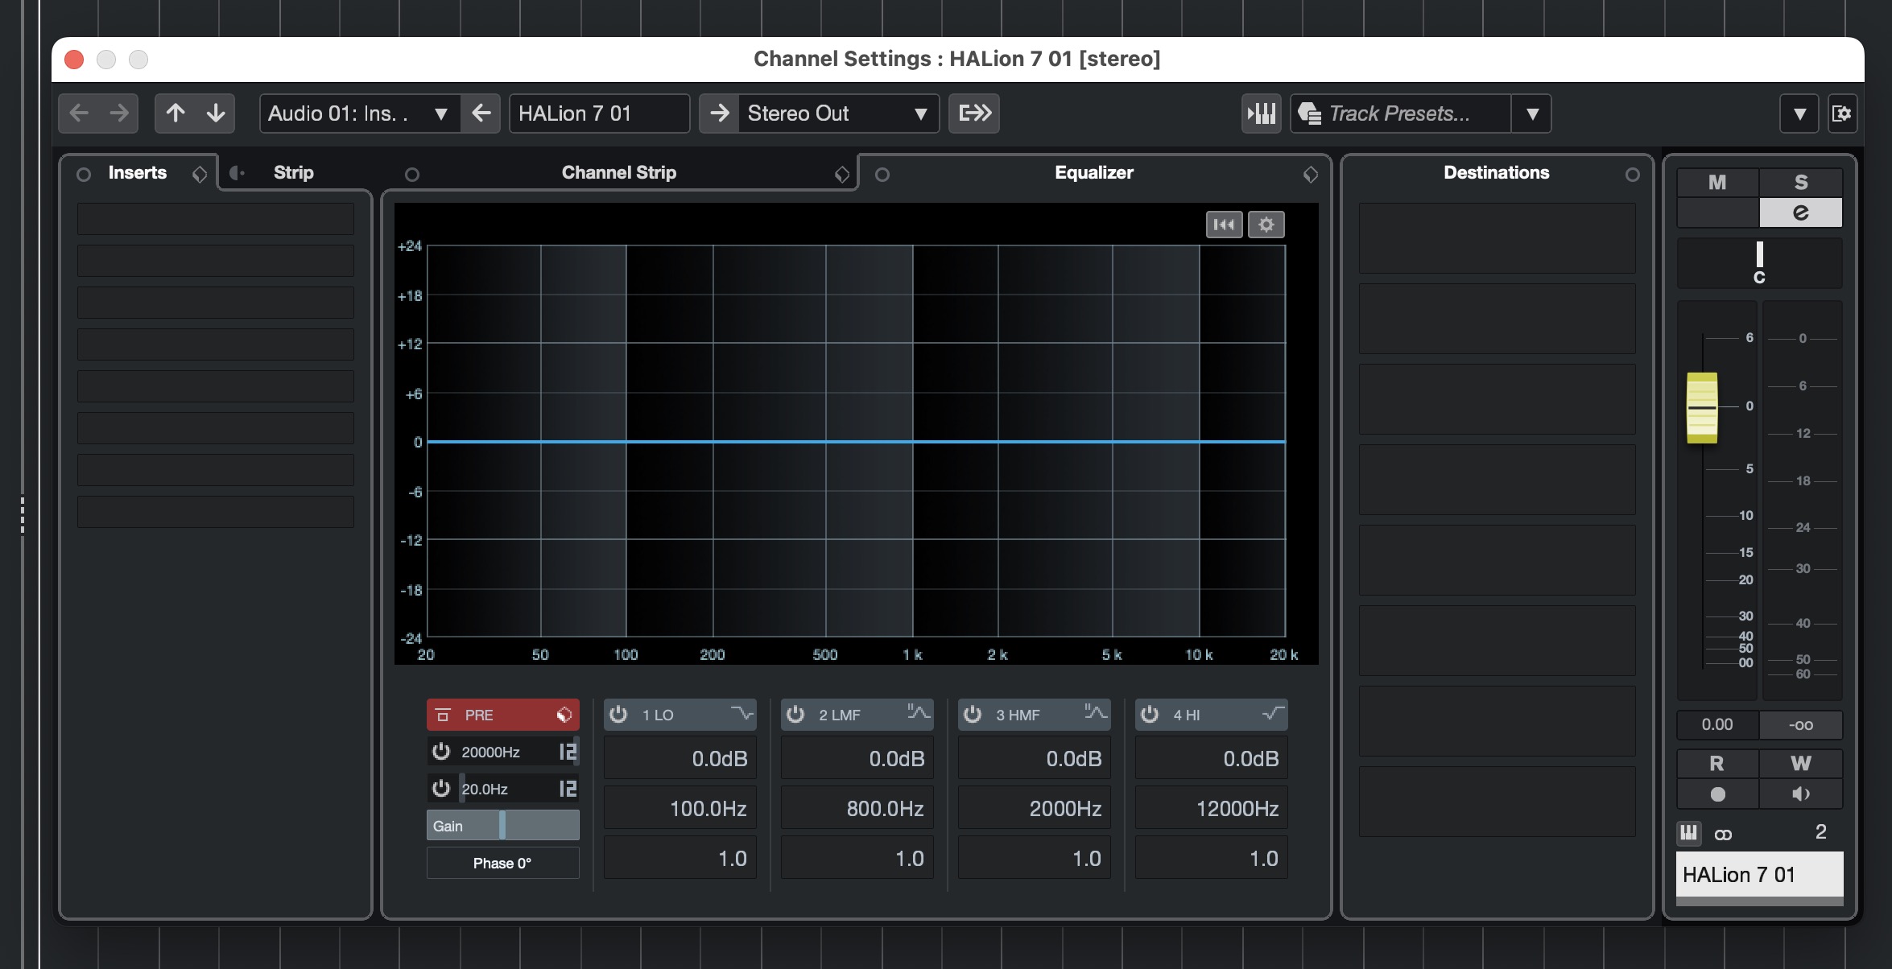Click the Edit output routing icon
The image size is (1892, 969).
pyautogui.click(x=974, y=113)
